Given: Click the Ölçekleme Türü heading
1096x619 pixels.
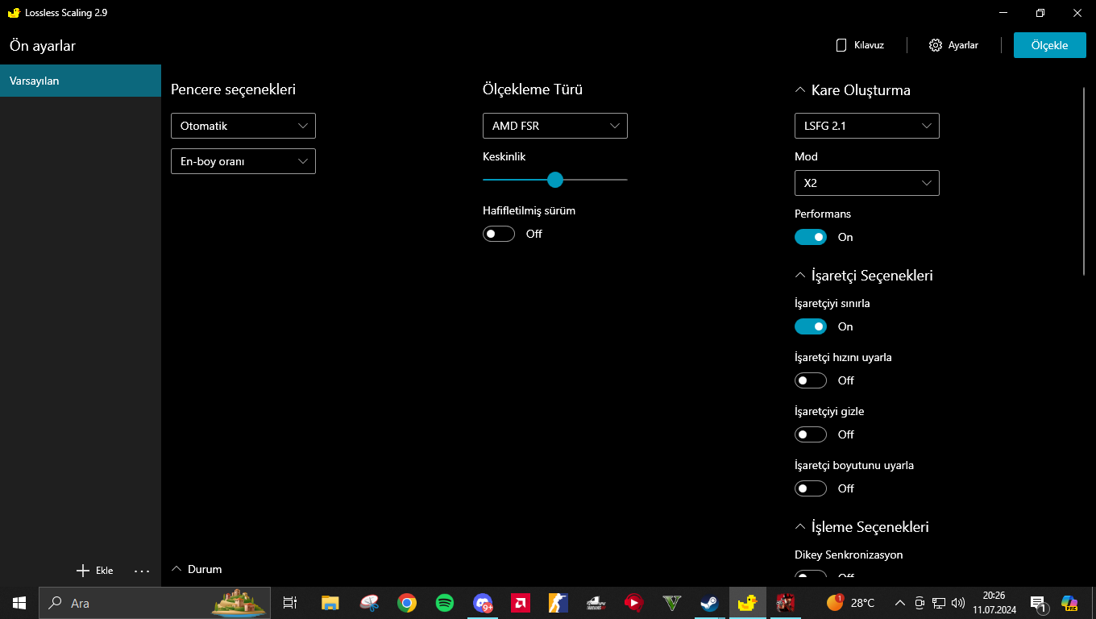Looking at the screenshot, I should coord(533,89).
